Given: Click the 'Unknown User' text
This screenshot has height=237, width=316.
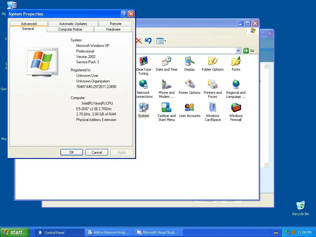Looking at the screenshot, I should click(x=87, y=76).
